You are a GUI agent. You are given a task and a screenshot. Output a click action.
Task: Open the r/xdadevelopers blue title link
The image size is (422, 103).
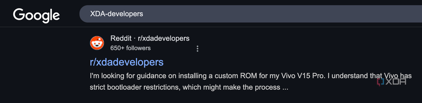(127, 62)
